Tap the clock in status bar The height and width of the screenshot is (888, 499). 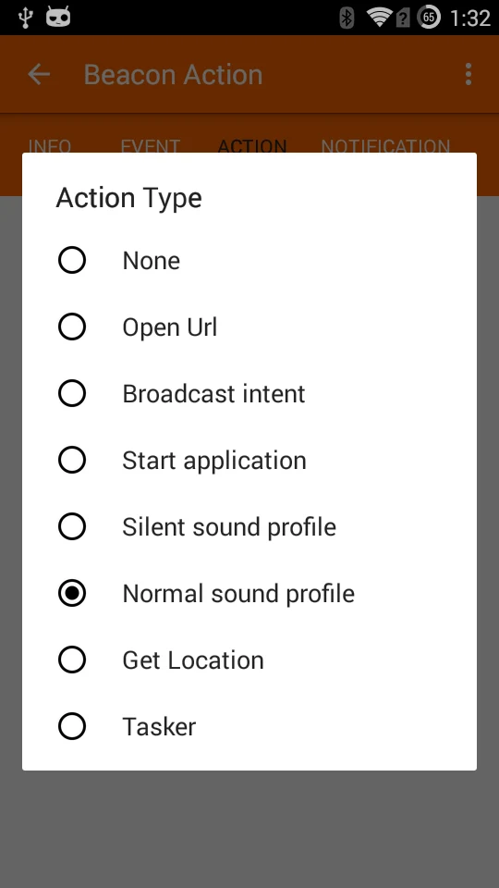470,18
